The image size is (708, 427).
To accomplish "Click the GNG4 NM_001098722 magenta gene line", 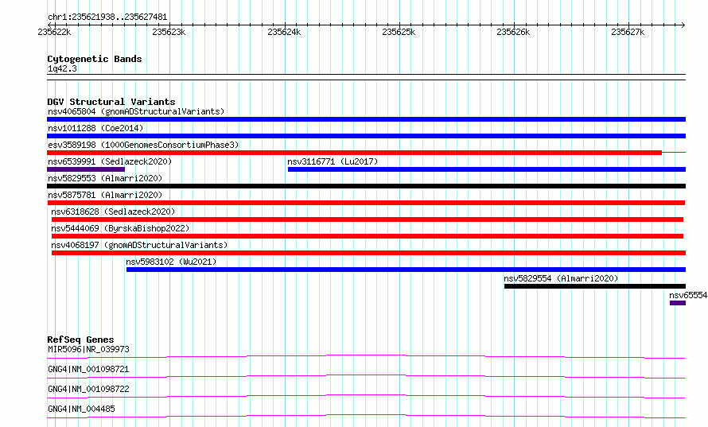I will (x=366, y=396).
